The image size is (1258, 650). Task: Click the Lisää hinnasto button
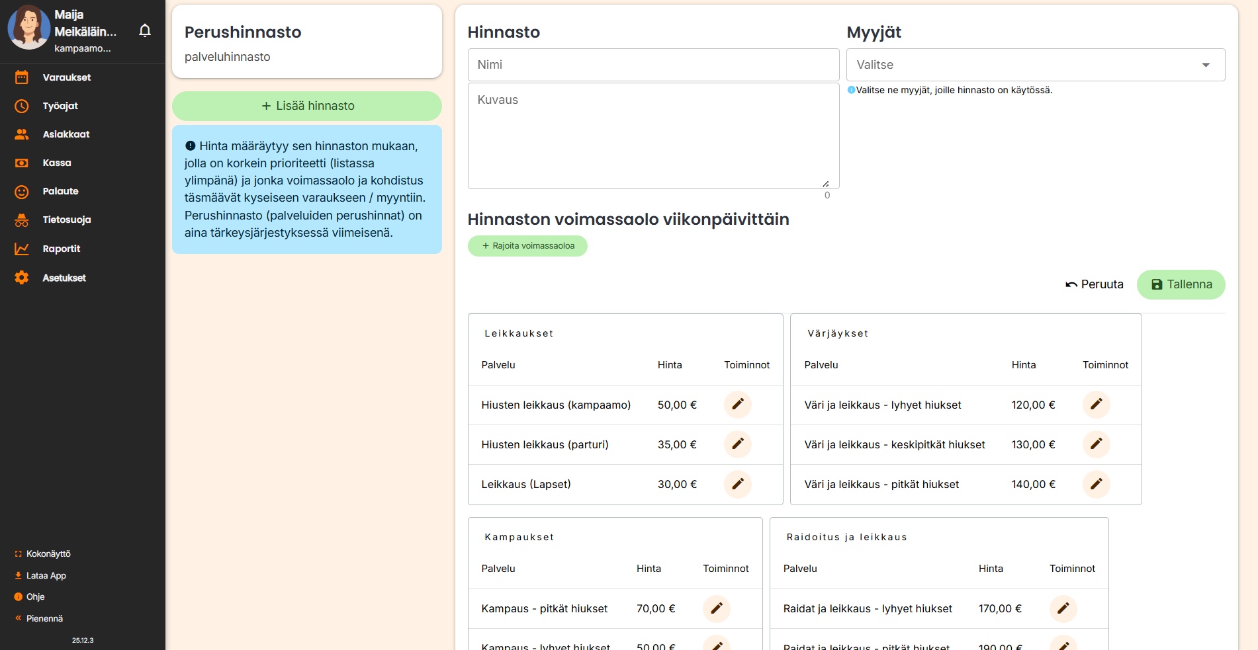[307, 106]
